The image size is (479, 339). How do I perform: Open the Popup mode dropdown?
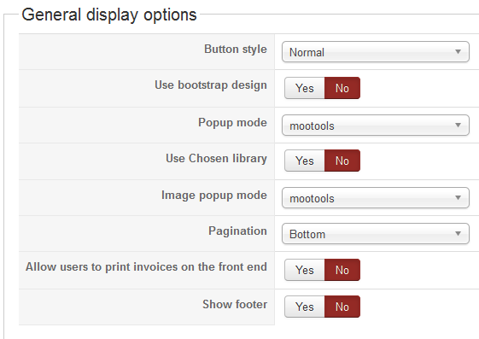click(376, 126)
